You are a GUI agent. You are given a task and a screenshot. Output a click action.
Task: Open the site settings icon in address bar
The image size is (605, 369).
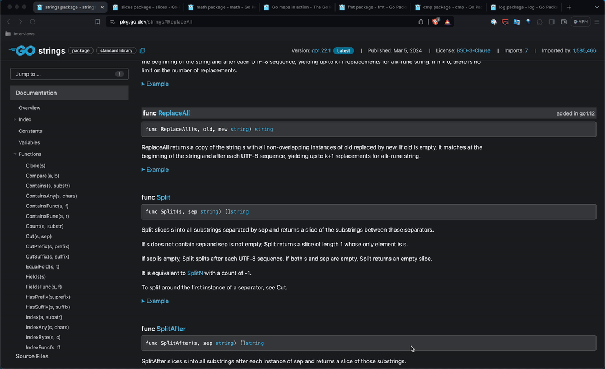pyautogui.click(x=112, y=22)
